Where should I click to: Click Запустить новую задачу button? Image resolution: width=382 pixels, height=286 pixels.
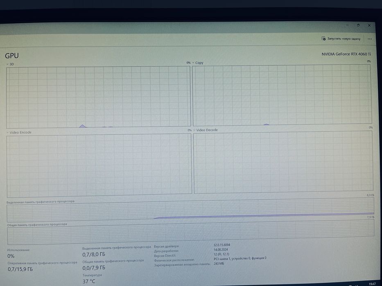[x=341, y=38]
